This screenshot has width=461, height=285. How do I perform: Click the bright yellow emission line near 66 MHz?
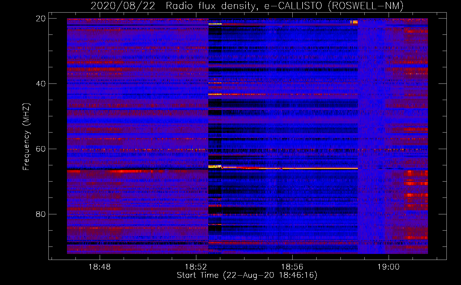283,168
